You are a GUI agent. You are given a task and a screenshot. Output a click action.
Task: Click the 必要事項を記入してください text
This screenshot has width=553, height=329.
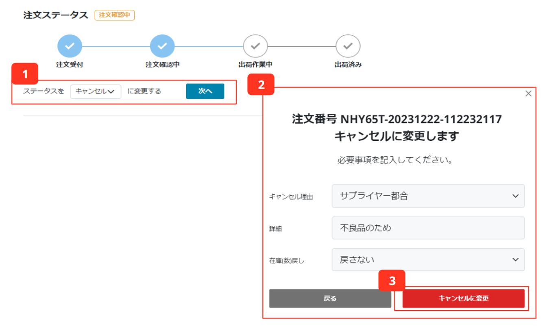point(395,160)
